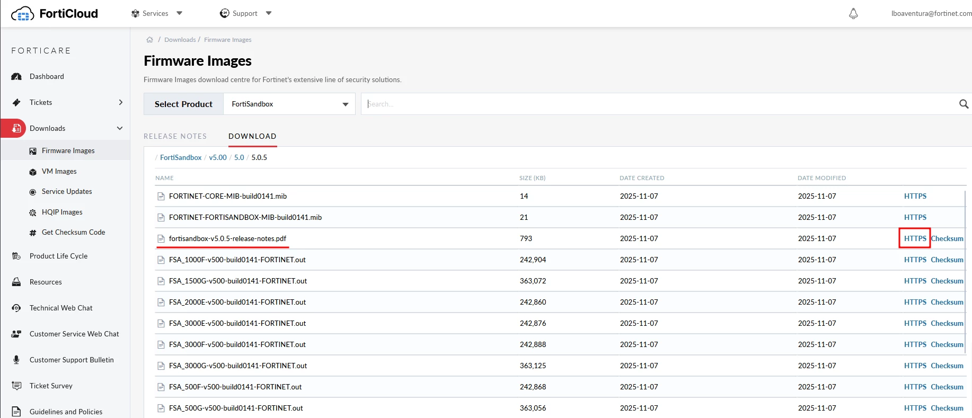Viewport: 972px width, 418px height.
Task: Click the FortiCloud logo icon
Action: point(22,14)
